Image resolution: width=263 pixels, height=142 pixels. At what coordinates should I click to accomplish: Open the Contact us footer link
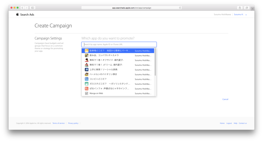243,123
